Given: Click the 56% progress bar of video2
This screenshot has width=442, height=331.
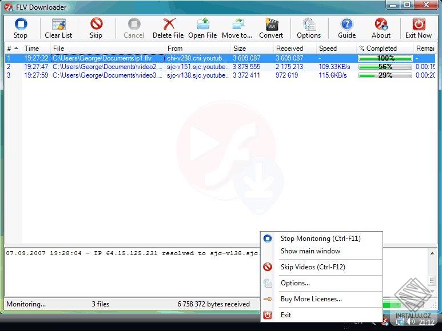Looking at the screenshot, I should (385, 67).
